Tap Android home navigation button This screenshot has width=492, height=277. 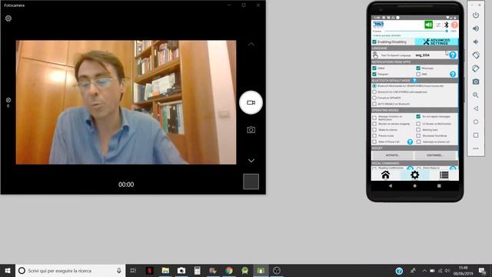click(415, 186)
